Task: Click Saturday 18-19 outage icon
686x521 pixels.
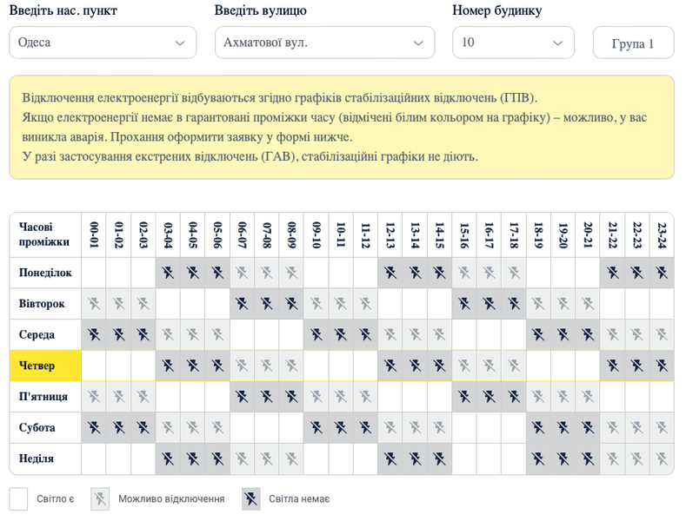Action: tap(538, 428)
